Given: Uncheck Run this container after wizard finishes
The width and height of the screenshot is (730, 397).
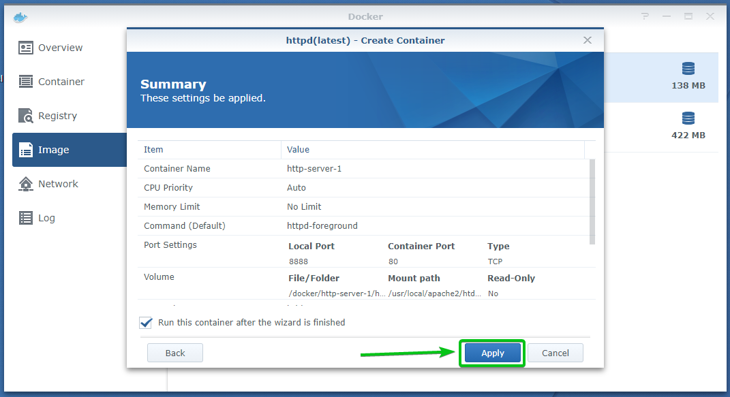Looking at the screenshot, I should pos(146,323).
